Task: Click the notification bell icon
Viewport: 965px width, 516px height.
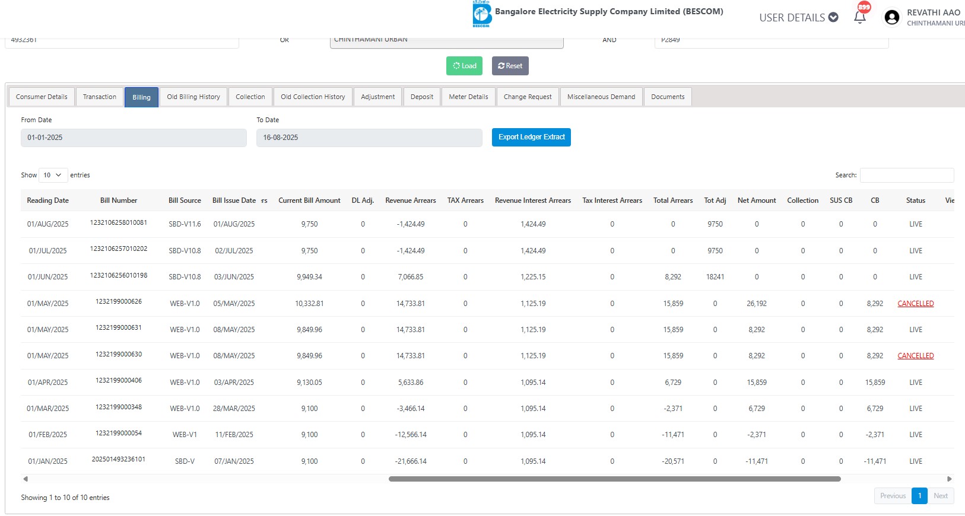Action: pos(859,17)
